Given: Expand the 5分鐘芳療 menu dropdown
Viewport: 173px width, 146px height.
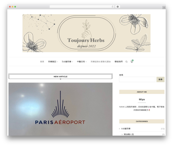Looking at the screenshot, I should click(x=67, y=62).
